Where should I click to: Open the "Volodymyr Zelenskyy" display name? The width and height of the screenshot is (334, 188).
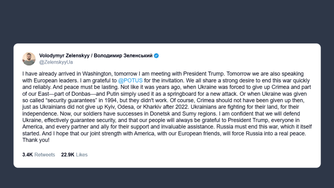(x=65, y=56)
